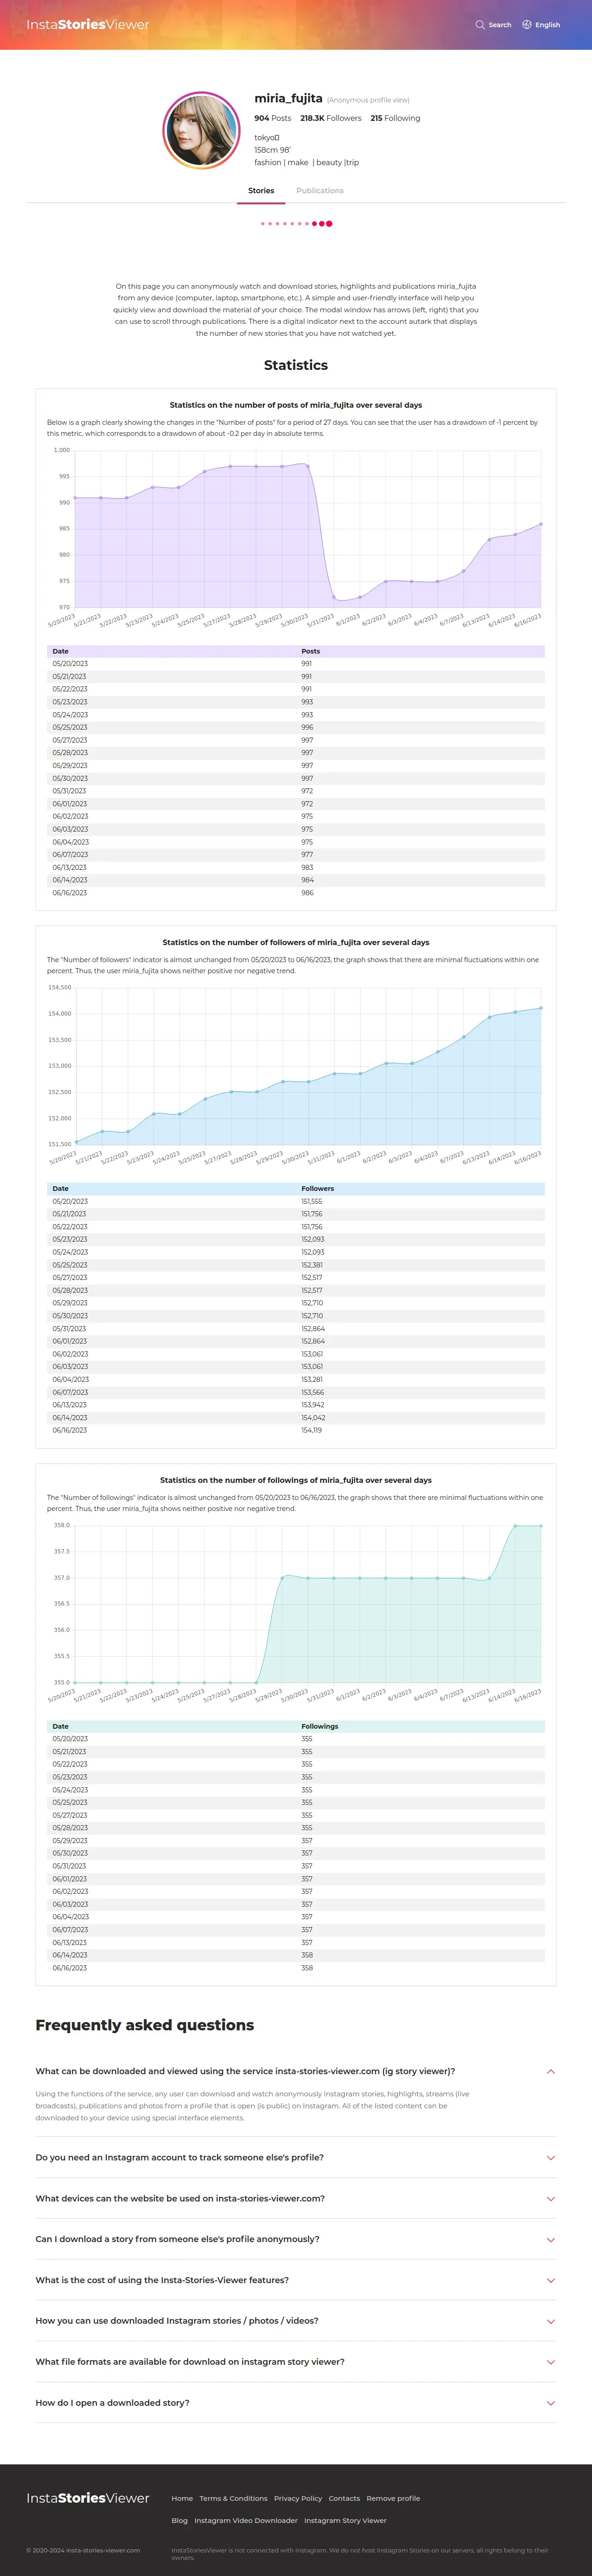Collapse the 'What can be downloaded' question
Screen dimensions: 592x2576
[x=296, y=2071]
